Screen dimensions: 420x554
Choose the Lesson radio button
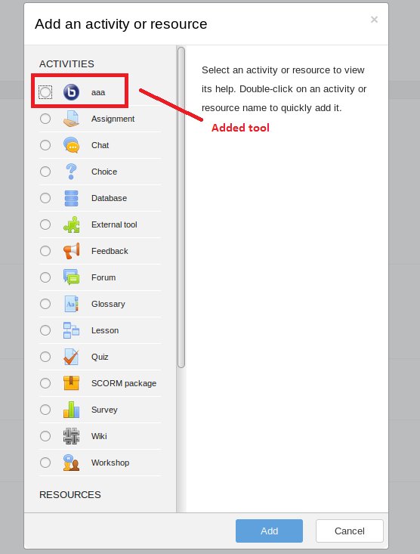click(45, 330)
